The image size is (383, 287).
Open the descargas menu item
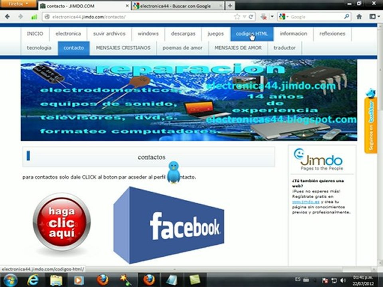183,33
